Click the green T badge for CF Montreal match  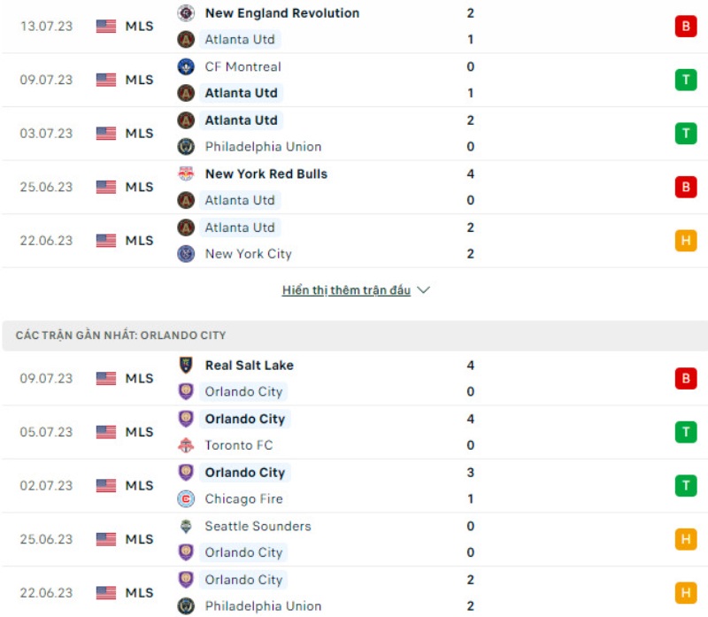click(x=686, y=80)
